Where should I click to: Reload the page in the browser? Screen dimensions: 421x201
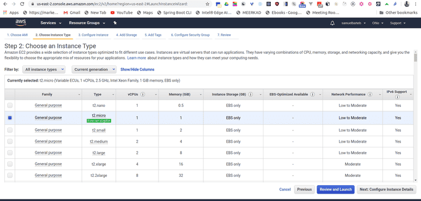pyautogui.click(x=22, y=4)
